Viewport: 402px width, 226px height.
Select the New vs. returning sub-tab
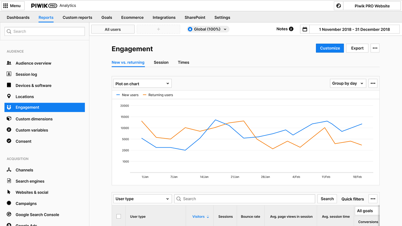click(128, 62)
